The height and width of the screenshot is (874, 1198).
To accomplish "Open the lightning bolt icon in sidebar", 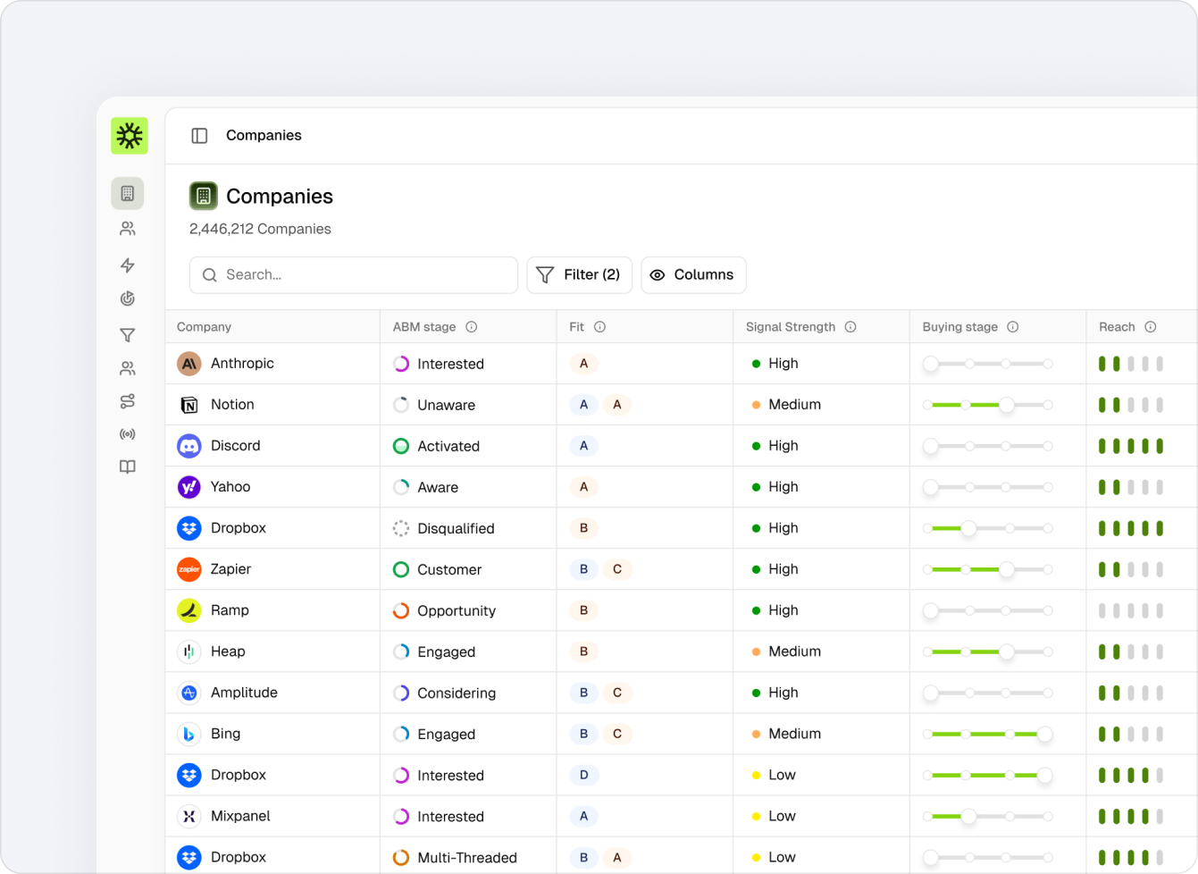I will [x=128, y=265].
